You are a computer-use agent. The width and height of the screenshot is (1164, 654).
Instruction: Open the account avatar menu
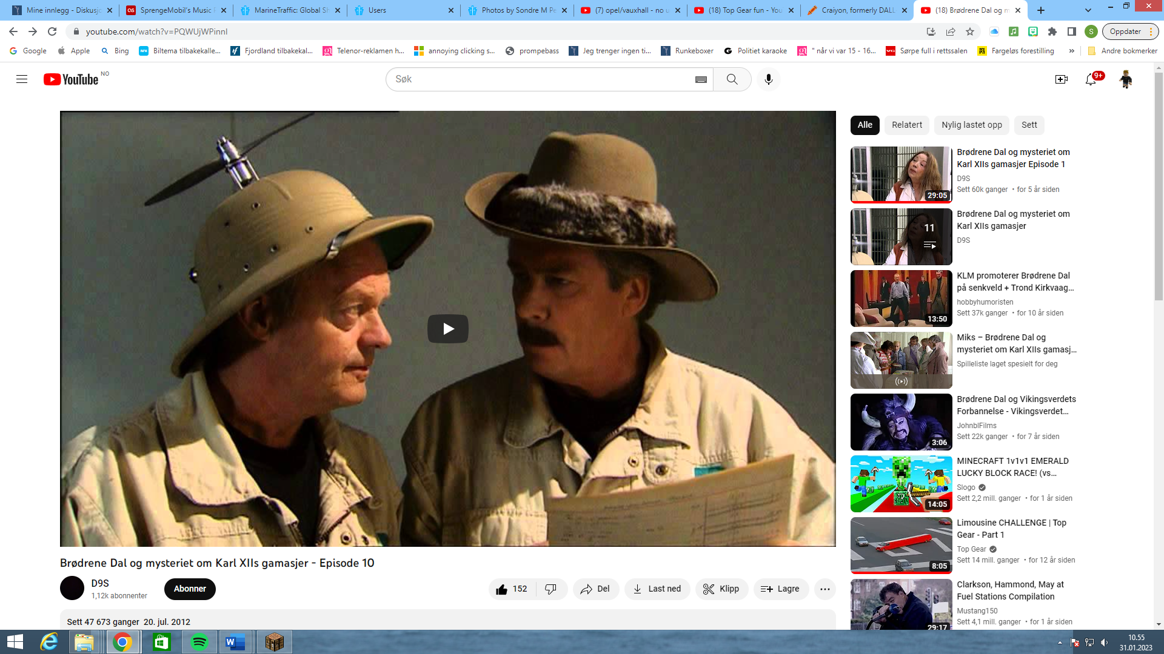click(x=1126, y=79)
